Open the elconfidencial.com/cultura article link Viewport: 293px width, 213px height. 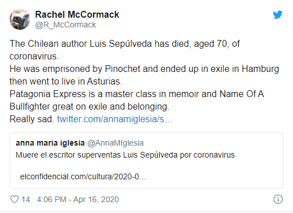tap(83, 176)
